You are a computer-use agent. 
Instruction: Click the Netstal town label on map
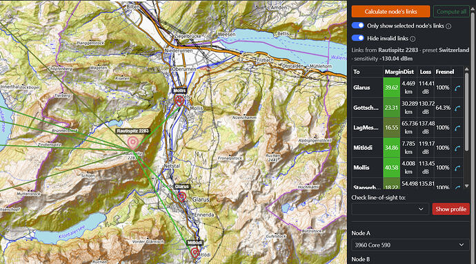172,167
